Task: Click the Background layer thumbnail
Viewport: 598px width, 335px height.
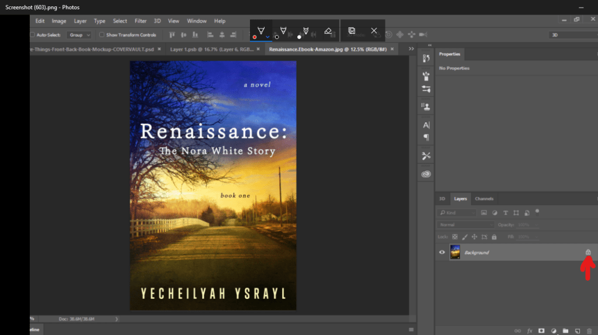Action: tap(455, 252)
